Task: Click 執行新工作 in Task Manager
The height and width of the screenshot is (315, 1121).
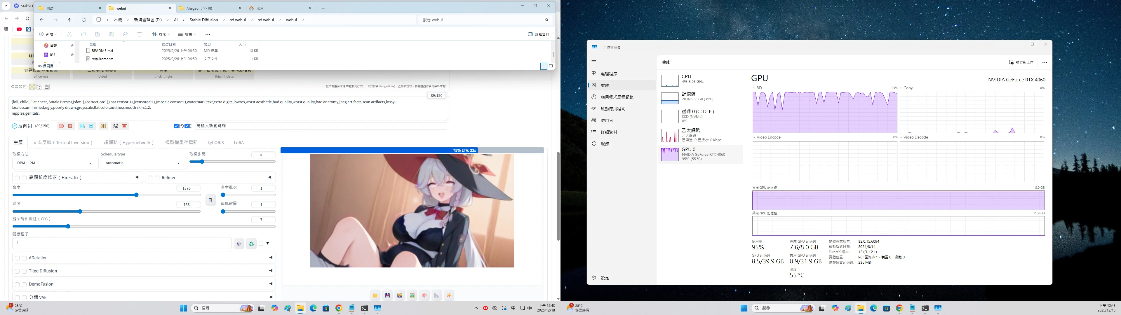Action: point(1021,62)
